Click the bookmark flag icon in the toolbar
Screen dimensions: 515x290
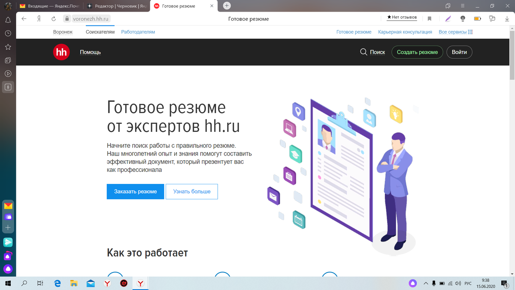[429, 19]
